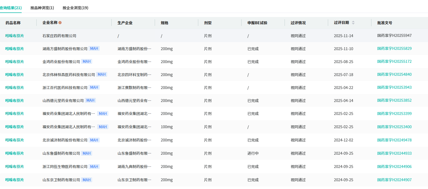Select date cell 2025-11-10
The height and width of the screenshot is (189, 428).
point(343,49)
